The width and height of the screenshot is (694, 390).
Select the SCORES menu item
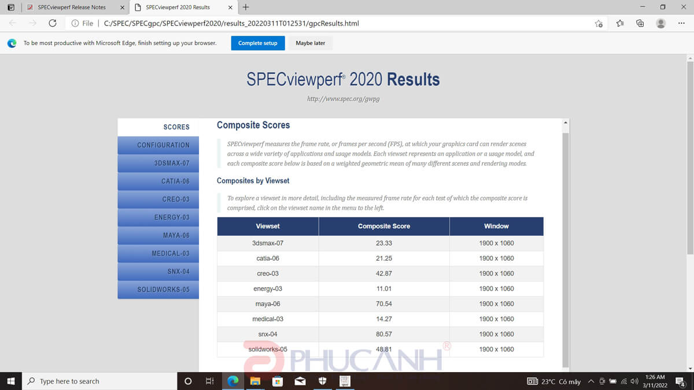158,127
